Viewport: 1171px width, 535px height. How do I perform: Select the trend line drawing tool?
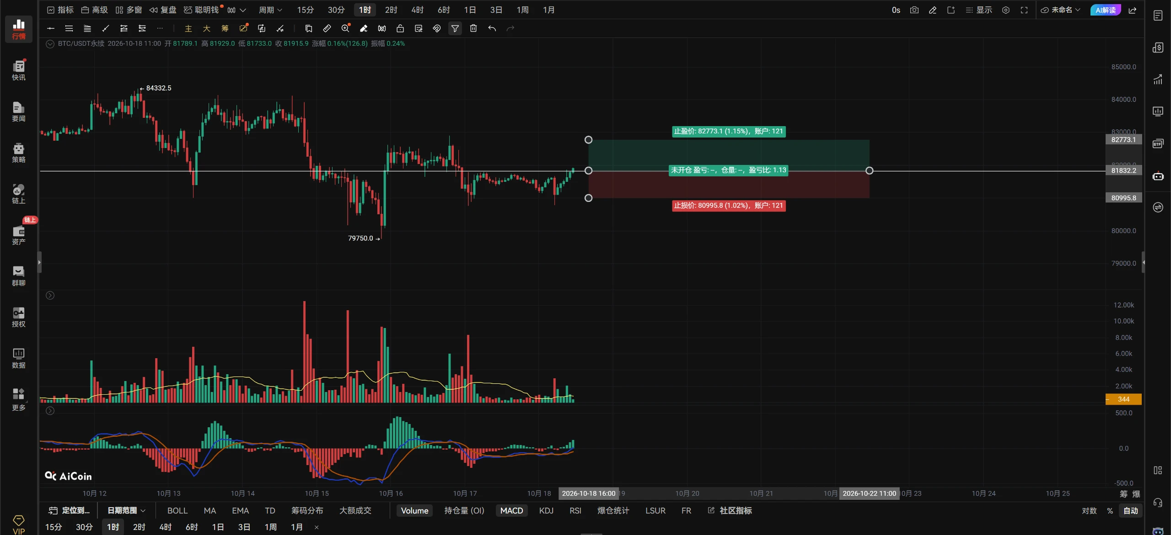click(x=106, y=28)
